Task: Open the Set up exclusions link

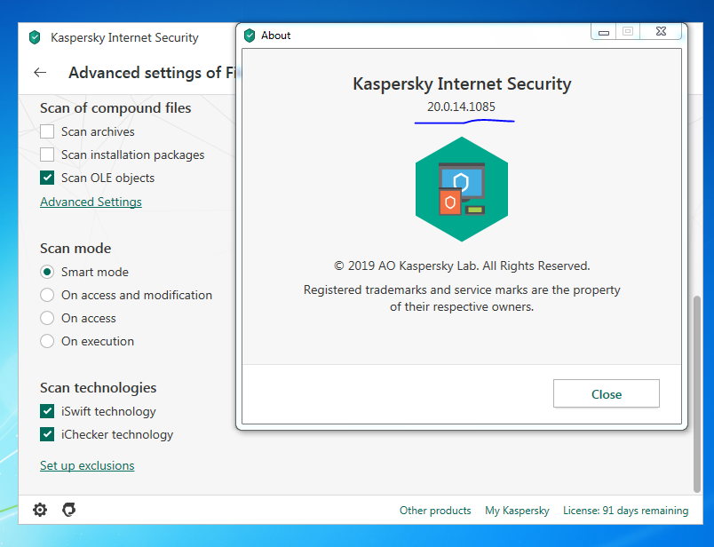Action: pos(87,465)
